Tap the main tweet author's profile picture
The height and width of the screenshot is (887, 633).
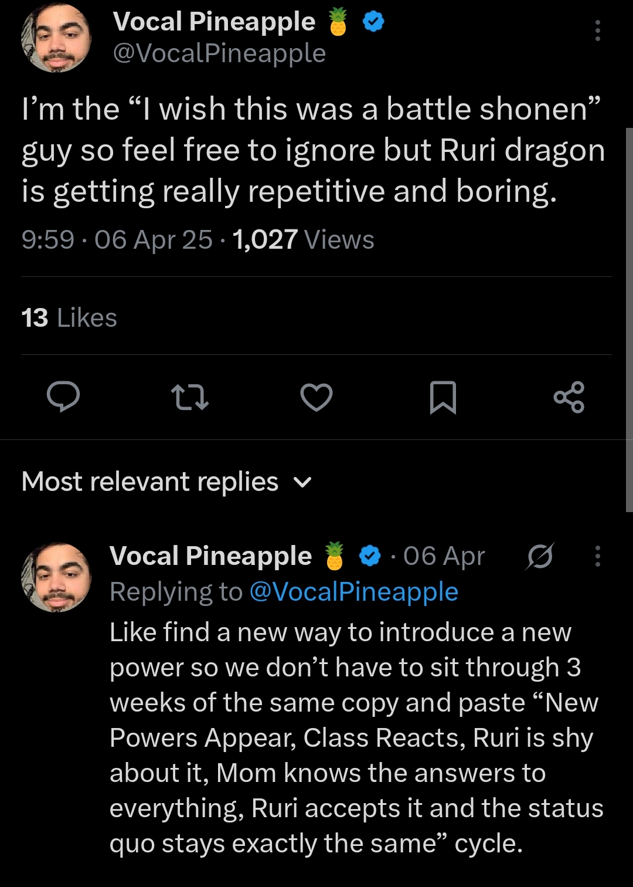(56, 38)
